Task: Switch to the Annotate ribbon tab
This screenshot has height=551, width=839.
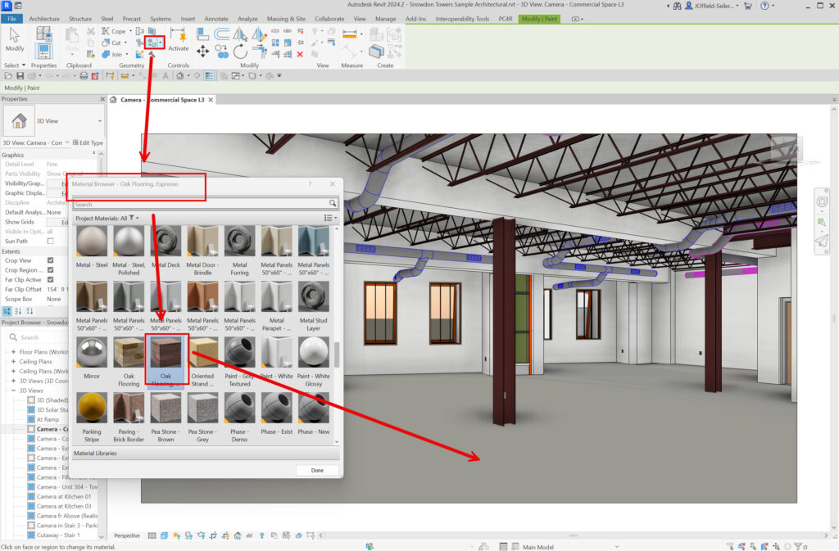Action: 216,19
